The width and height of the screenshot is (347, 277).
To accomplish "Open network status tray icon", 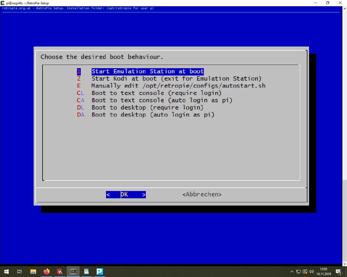I will coord(298,272).
